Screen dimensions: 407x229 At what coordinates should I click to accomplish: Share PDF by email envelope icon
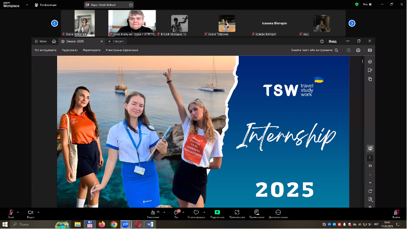370,50
